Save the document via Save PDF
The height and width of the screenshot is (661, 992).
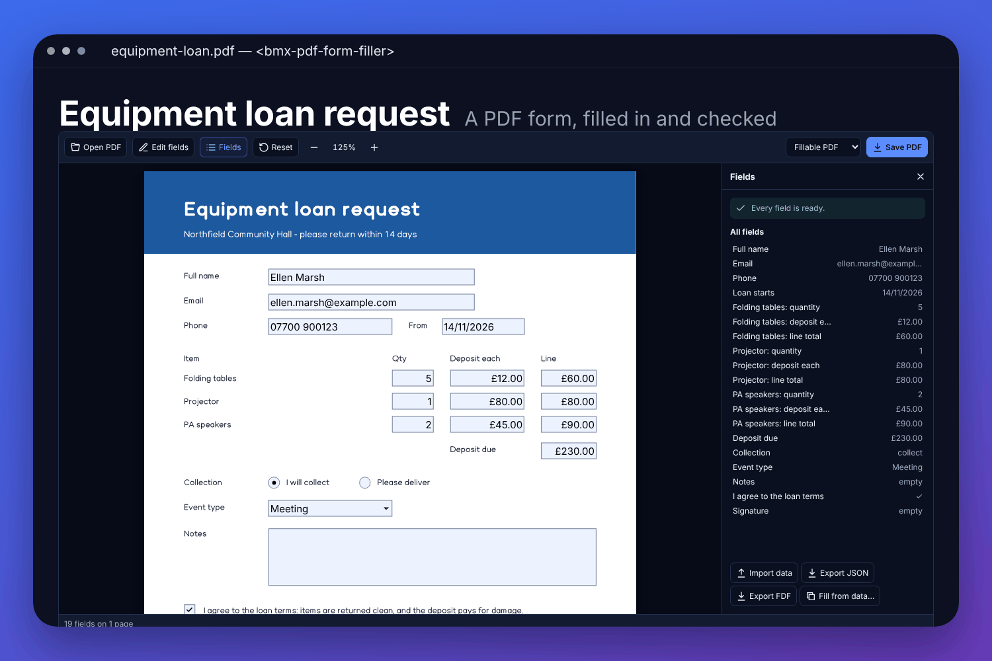tap(897, 147)
